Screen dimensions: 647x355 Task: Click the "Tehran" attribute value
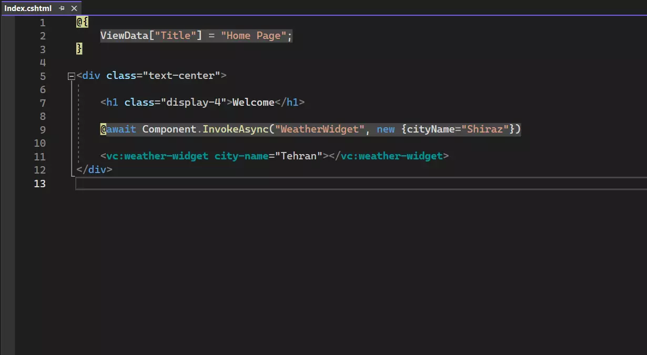pyautogui.click(x=299, y=156)
